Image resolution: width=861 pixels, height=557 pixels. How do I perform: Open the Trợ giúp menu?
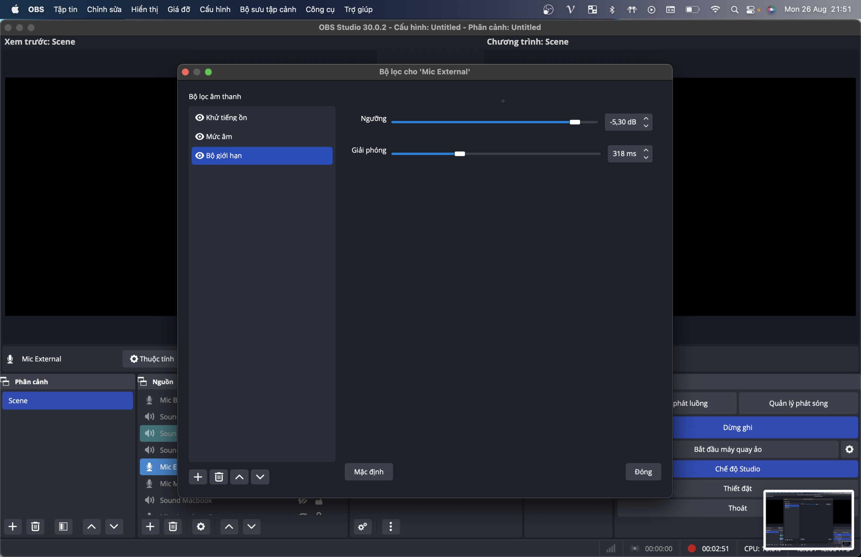[x=358, y=9]
